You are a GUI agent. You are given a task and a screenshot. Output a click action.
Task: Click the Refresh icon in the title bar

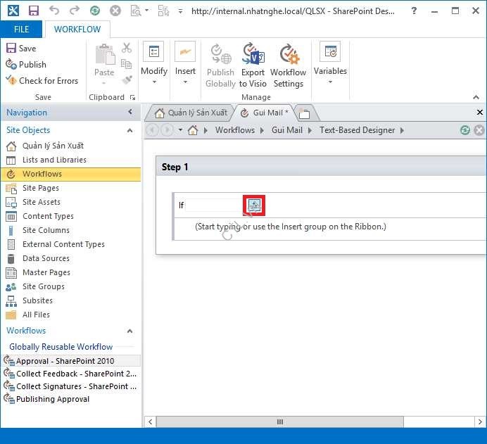pos(94,11)
